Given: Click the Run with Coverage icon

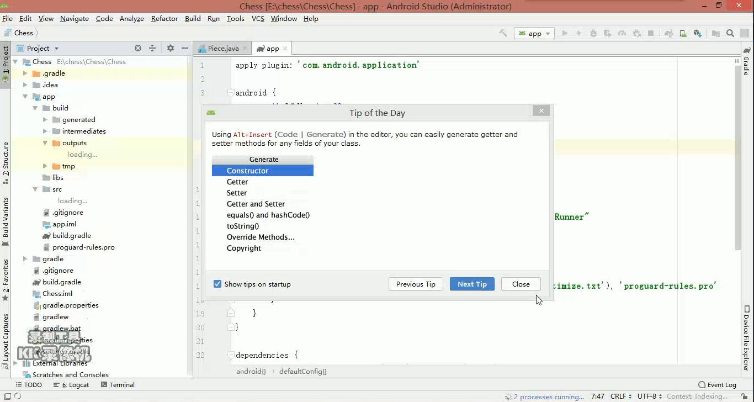Looking at the screenshot, I should click(608, 33).
